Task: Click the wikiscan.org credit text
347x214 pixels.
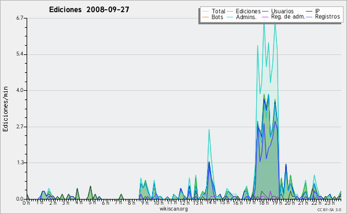Action: [x=173, y=209]
